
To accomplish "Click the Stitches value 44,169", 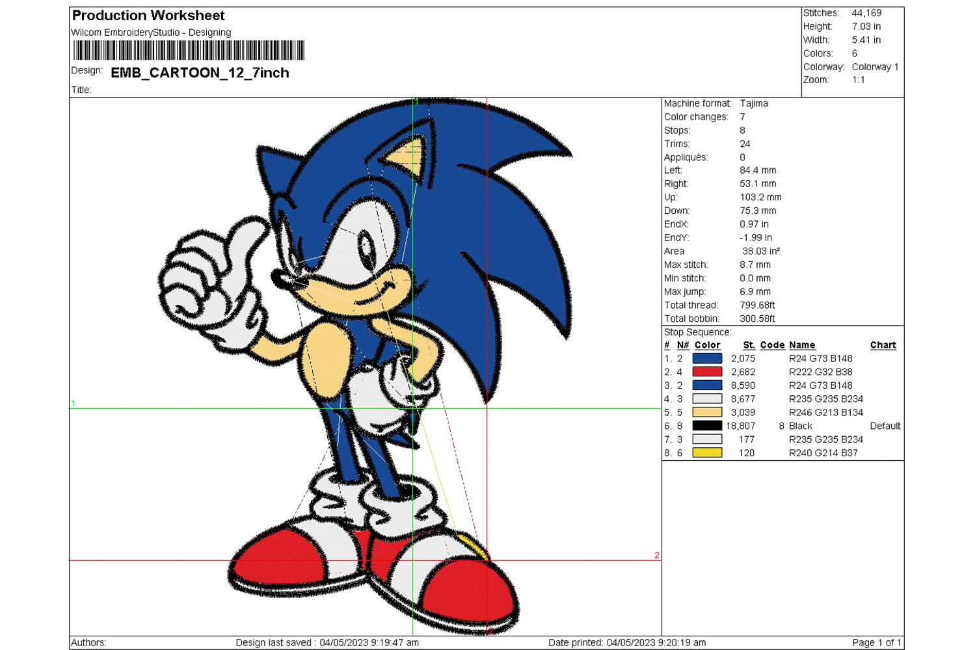I will [x=866, y=13].
